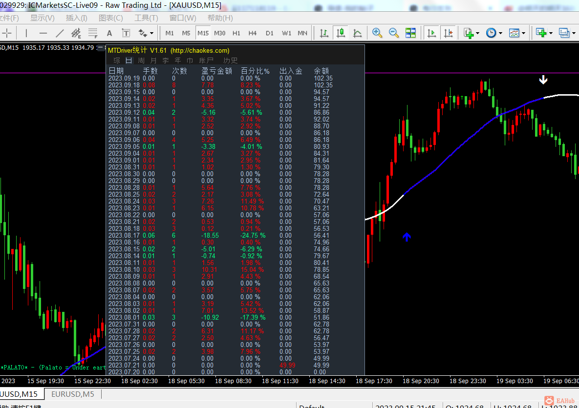Switch to the H4 timeframe
This screenshot has width=579, height=408.
(253, 33)
